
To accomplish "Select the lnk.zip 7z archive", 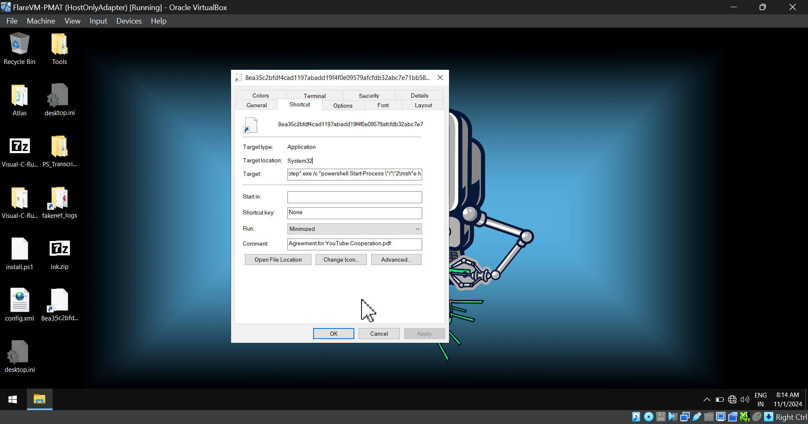I will (x=59, y=254).
